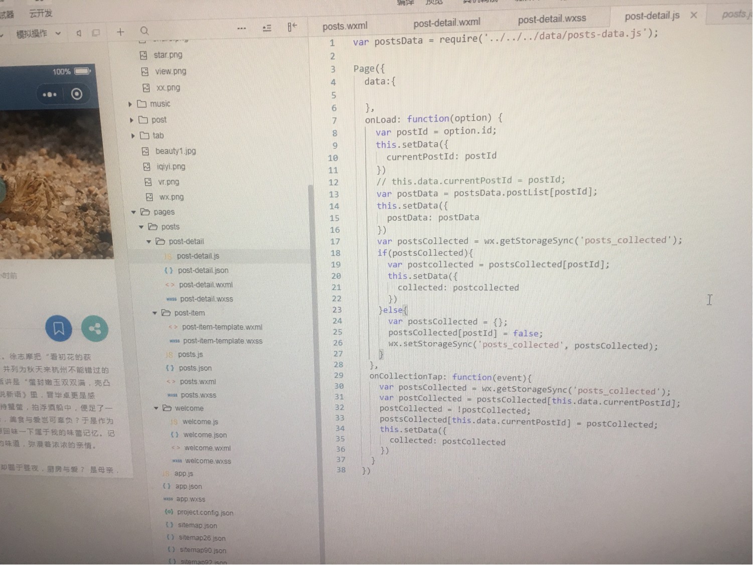Open posts.wxss file
Viewport: 753px width, 565px height.
(192, 395)
